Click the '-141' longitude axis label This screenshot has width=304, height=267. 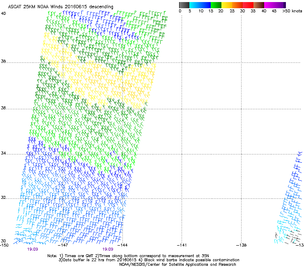pyautogui.click(x=182, y=245)
